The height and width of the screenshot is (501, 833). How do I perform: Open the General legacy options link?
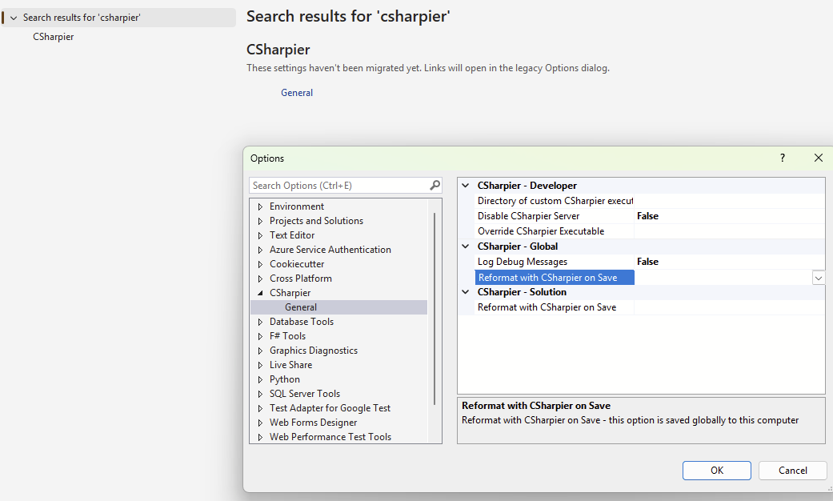coord(297,93)
